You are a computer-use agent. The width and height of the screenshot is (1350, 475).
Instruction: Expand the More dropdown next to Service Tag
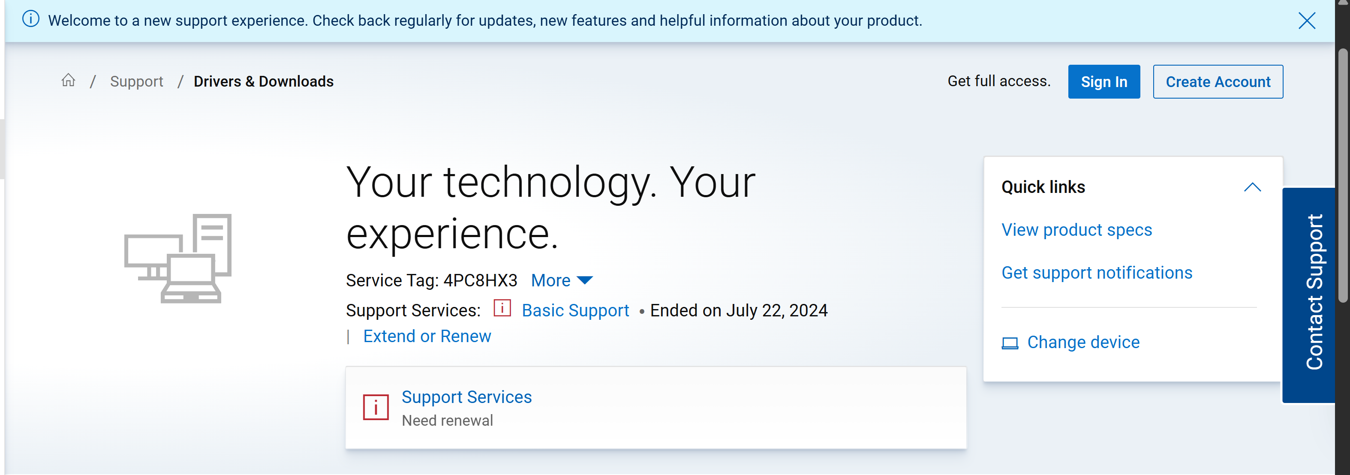[x=562, y=280]
